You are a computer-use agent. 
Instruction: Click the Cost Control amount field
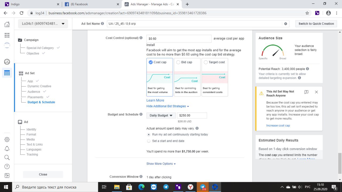pos(179,39)
